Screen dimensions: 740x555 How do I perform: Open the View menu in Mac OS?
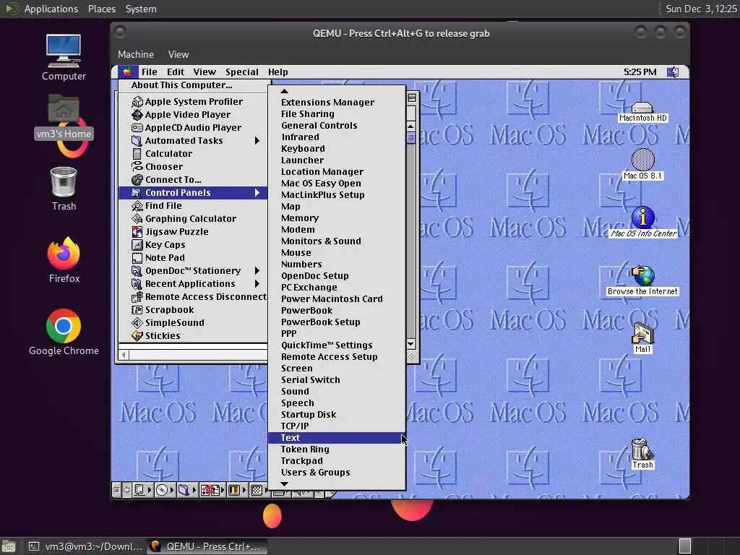click(x=205, y=72)
